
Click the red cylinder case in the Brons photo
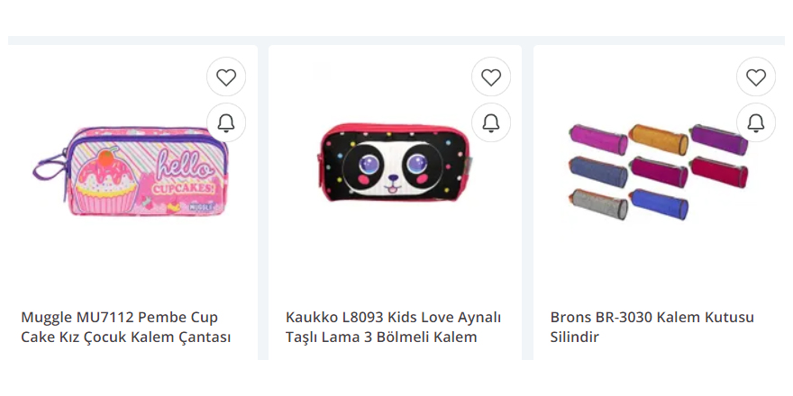click(x=719, y=172)
